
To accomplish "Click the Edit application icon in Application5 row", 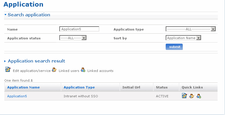I will [x=184, y=96].
